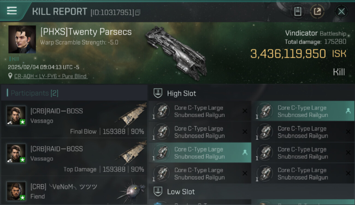Open the hamburger menu
This screenshot has height=205, width=355.
(12, 11)
